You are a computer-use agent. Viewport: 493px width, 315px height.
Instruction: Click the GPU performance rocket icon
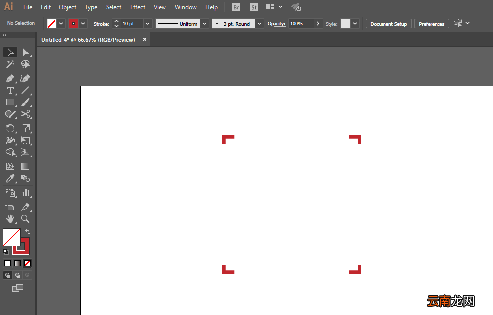(x=296, y=7)
